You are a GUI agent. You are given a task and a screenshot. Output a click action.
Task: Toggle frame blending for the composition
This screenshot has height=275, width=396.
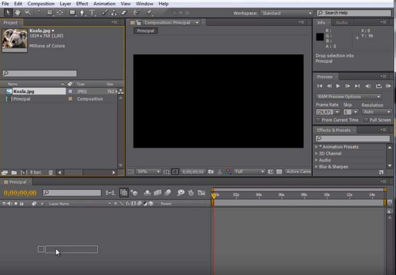pyautogui.click(x=157, y=193)
